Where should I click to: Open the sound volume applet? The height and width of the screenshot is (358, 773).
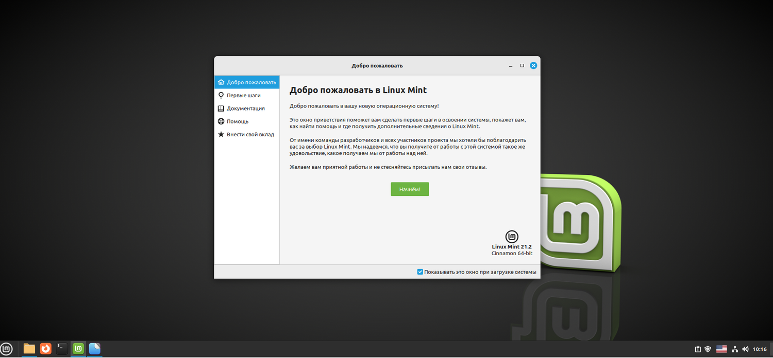pyautogui.click(x=745, y=349)
